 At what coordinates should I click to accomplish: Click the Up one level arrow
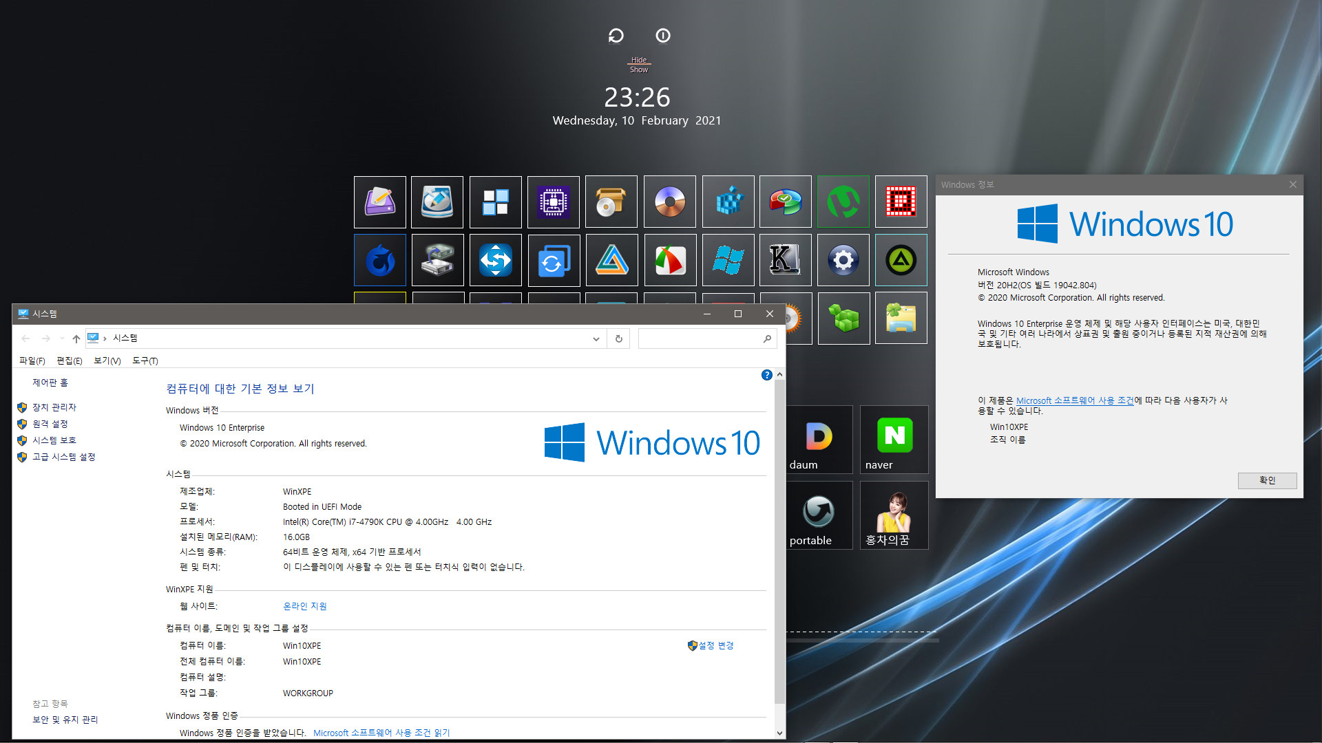(x=76, y=338)
